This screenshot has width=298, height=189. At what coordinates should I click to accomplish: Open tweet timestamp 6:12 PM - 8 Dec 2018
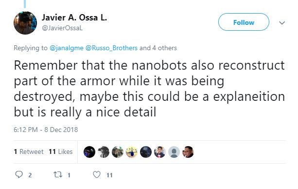click(x=46, y=130)
